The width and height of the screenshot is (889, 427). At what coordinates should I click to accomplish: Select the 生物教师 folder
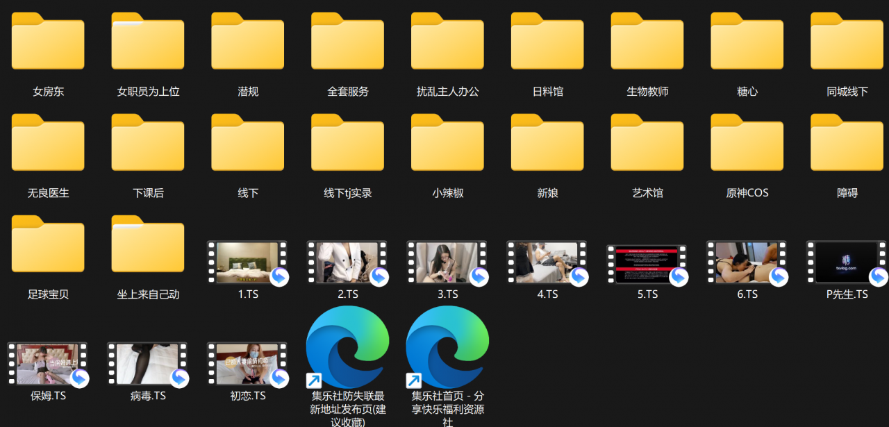(647, 42)
